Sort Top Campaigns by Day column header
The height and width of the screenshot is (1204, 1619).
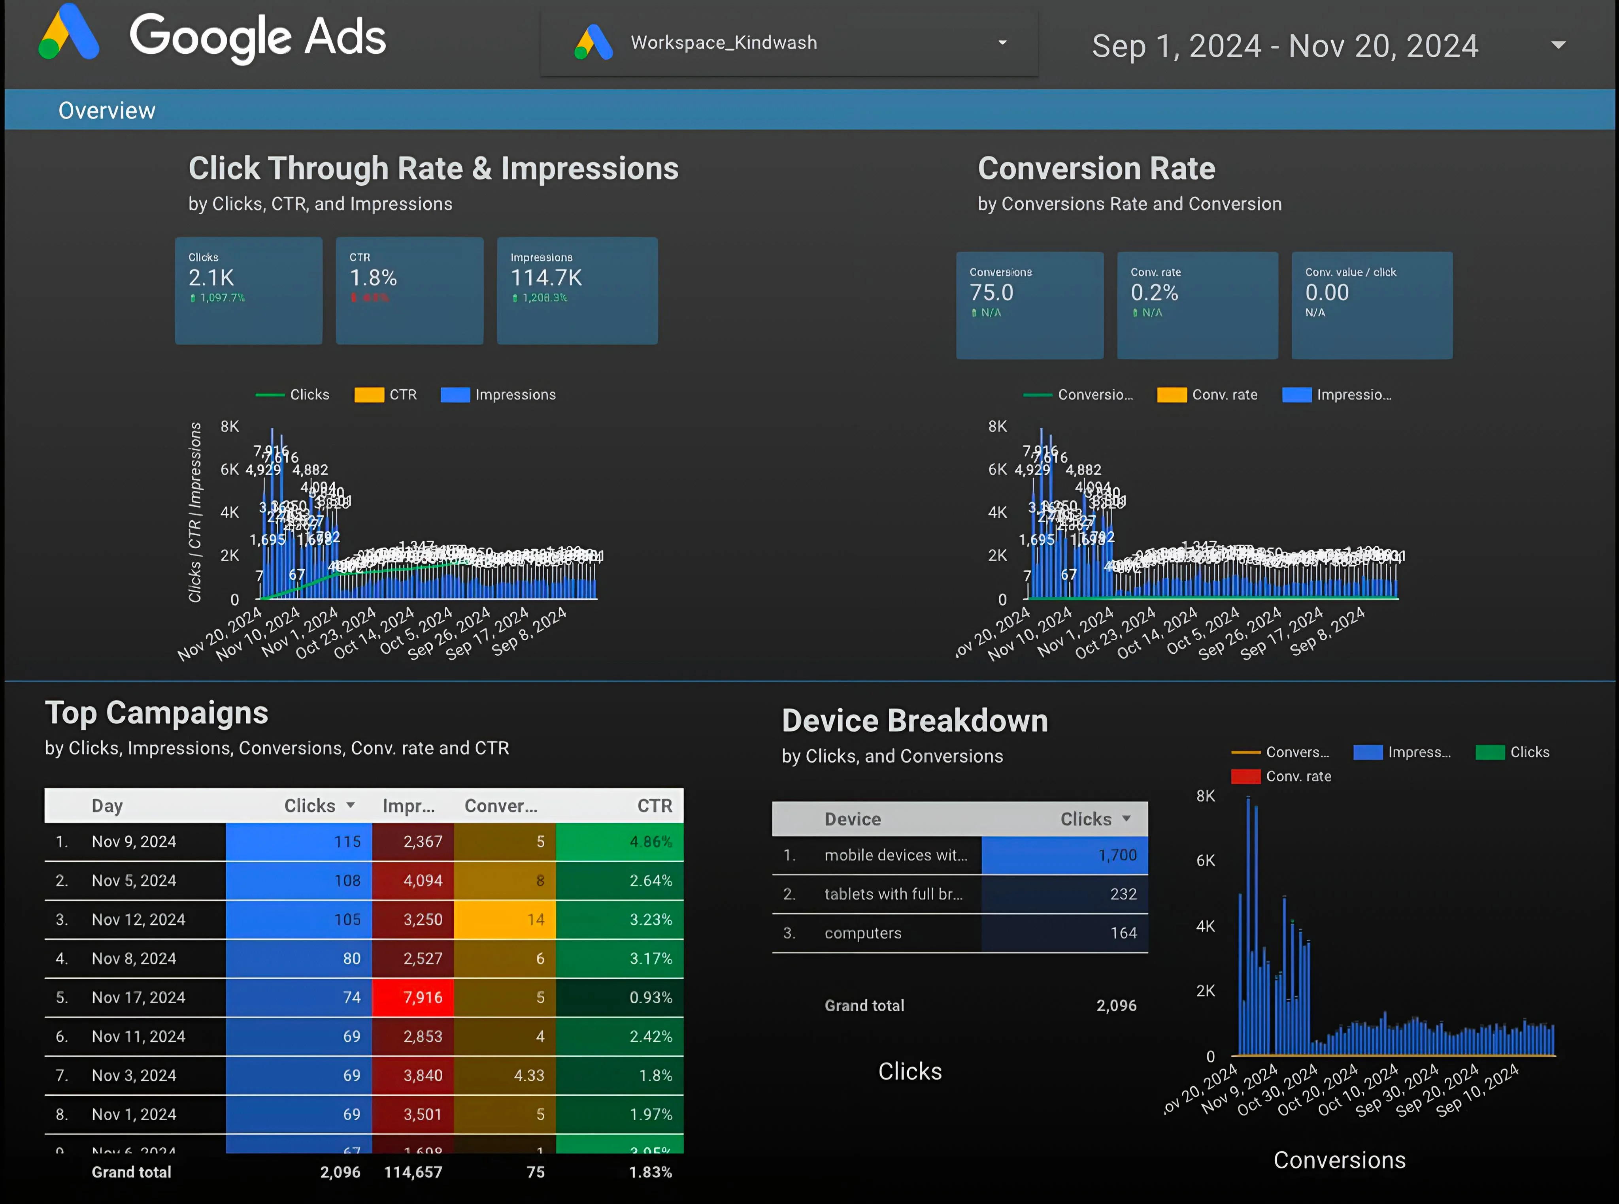(x=107, y=805)
